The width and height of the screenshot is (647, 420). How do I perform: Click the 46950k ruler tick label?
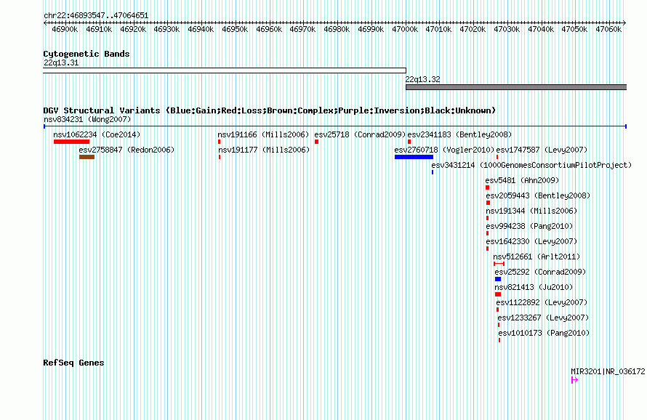tap(235, 30)
